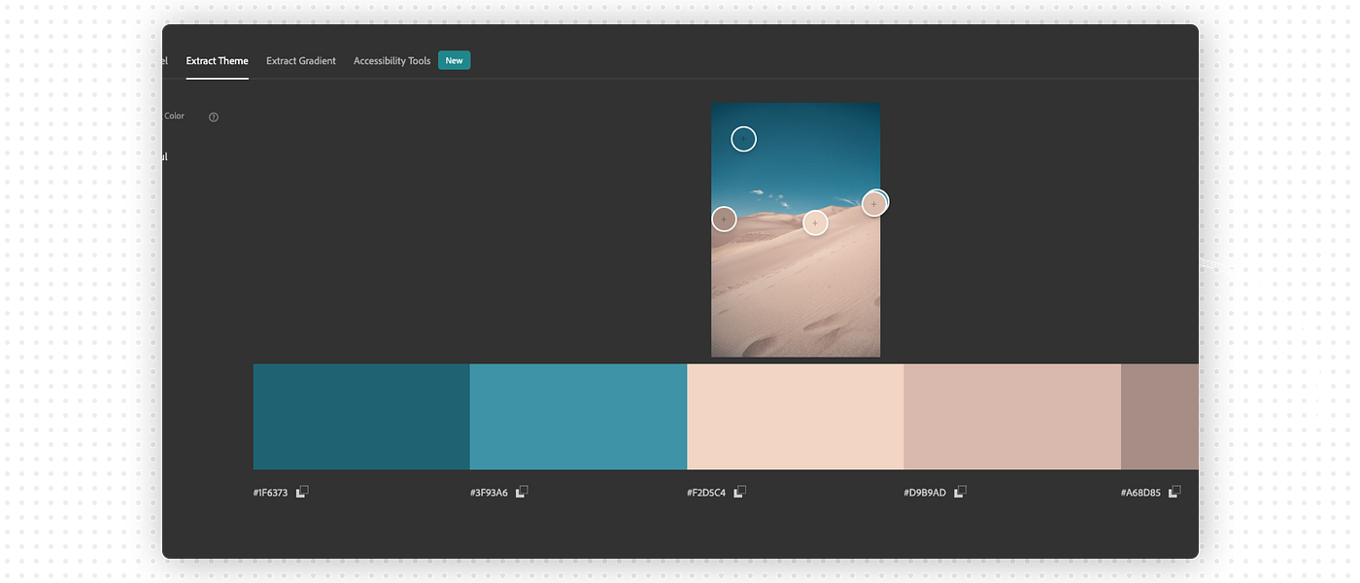
Task: Copy hex code #3F93A6 with its copy icon
Action: [522, 492]
